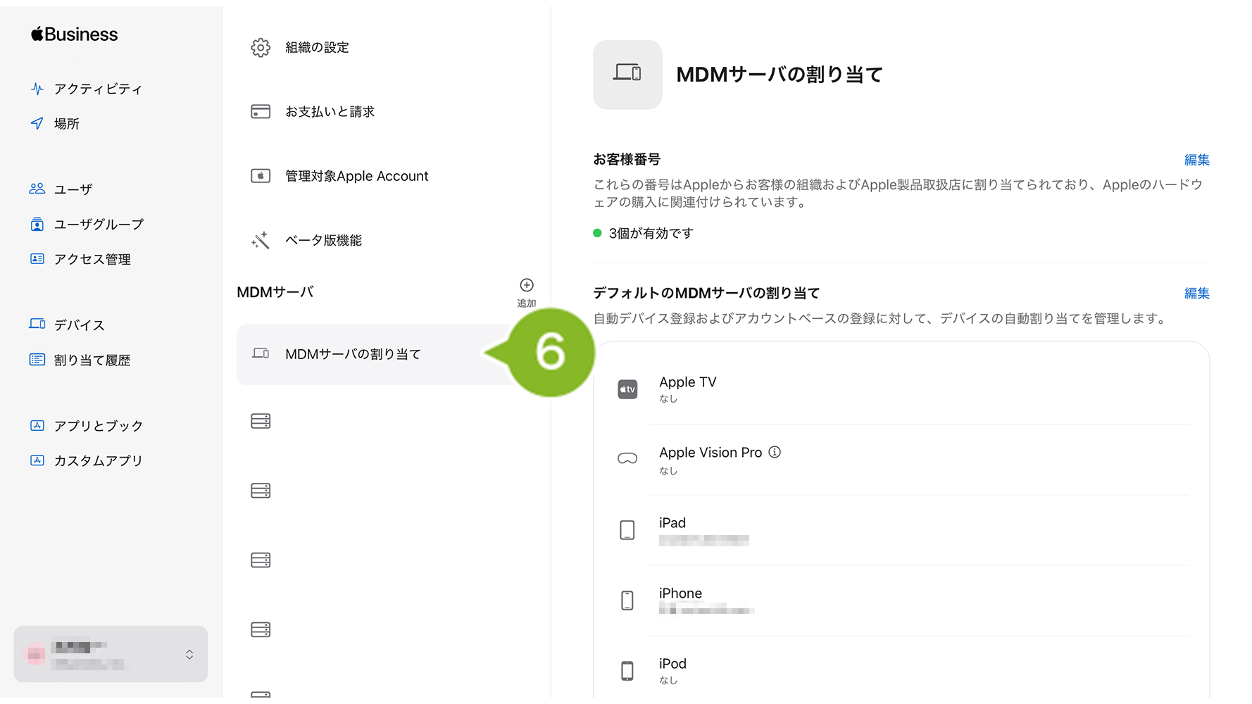Open アプリとブック

[99, 425]
